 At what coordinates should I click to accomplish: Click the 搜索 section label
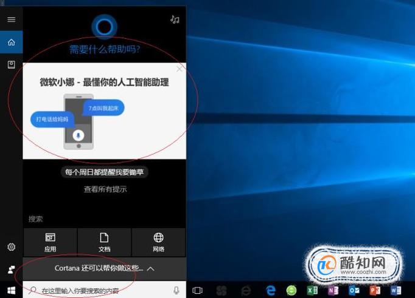click(35, 219)
